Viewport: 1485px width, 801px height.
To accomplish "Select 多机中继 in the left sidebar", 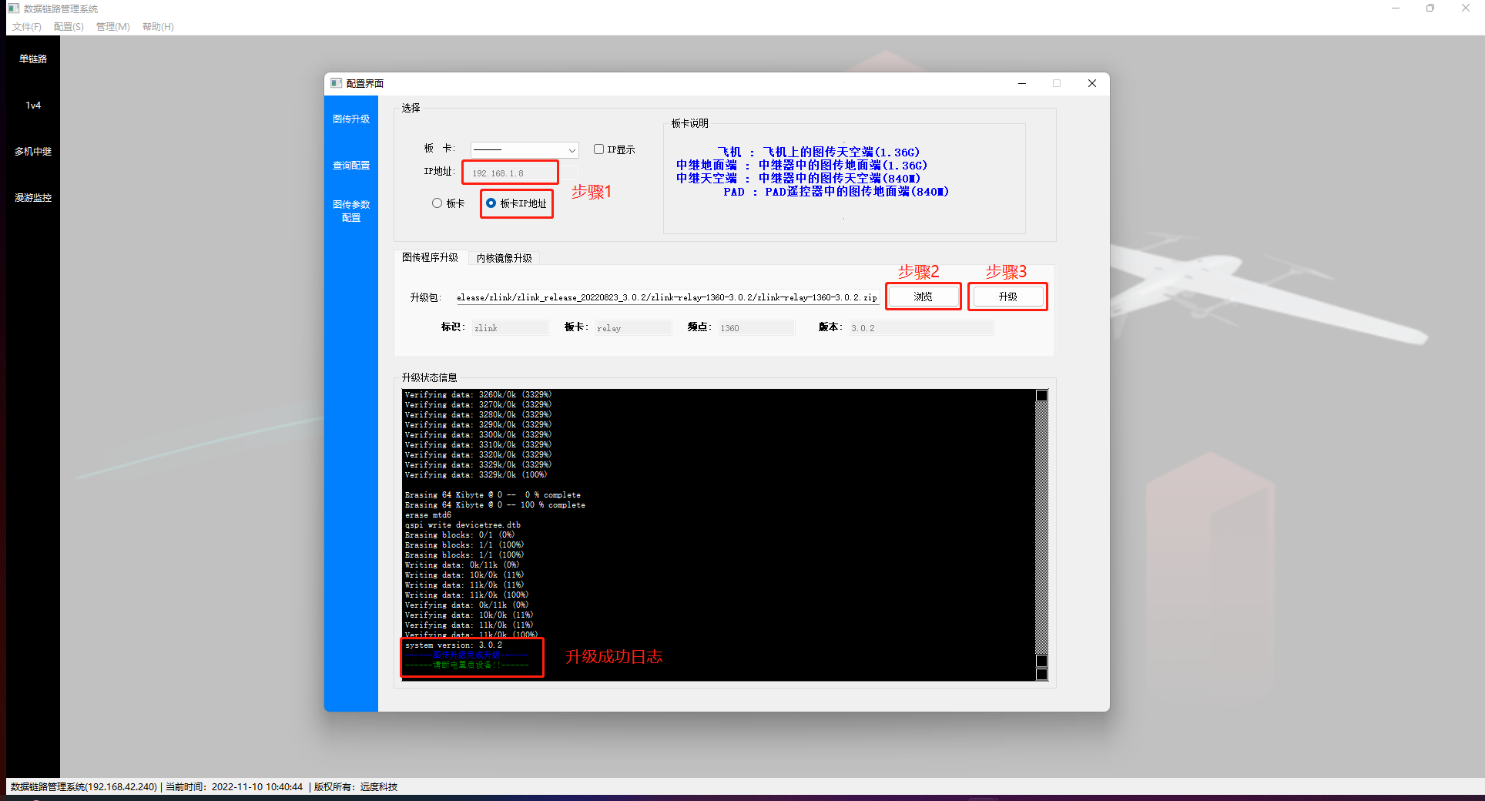I will pos(33,151).
